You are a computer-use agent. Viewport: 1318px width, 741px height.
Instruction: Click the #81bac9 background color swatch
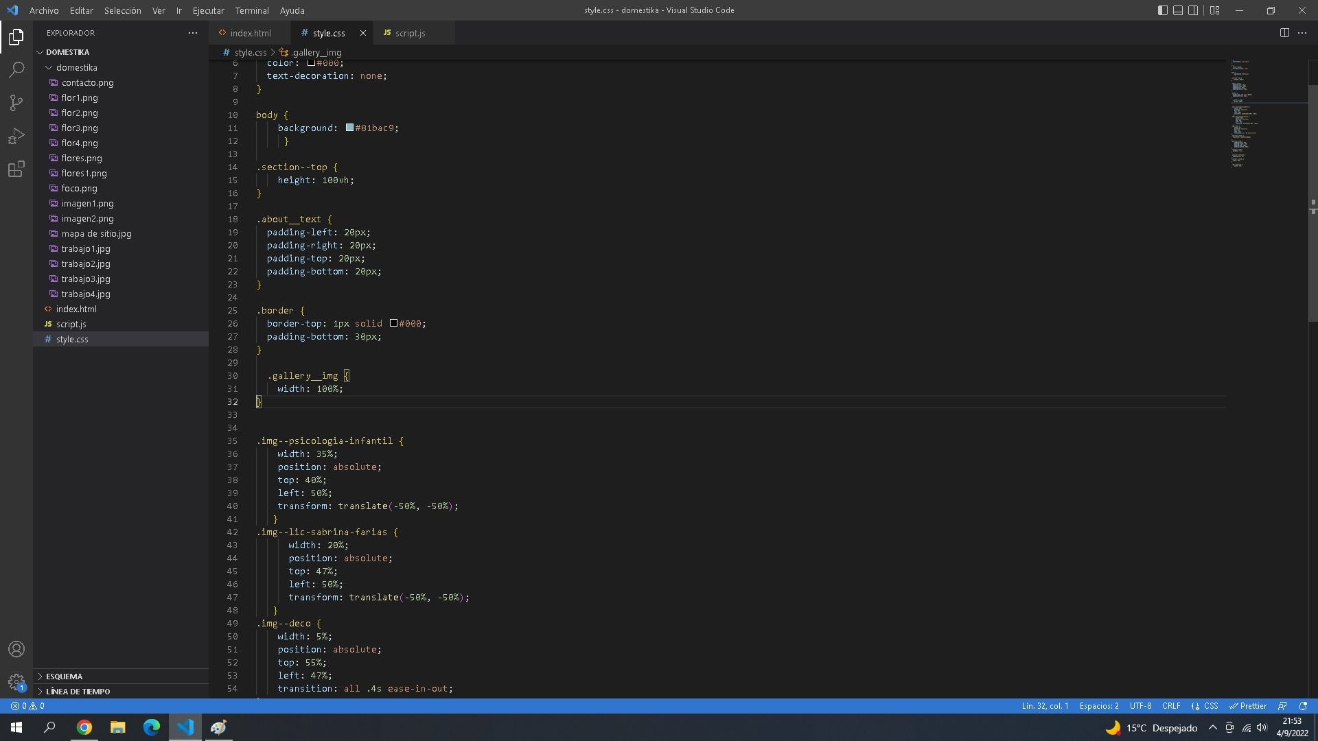pyautogui.click(x=349, y=128)
